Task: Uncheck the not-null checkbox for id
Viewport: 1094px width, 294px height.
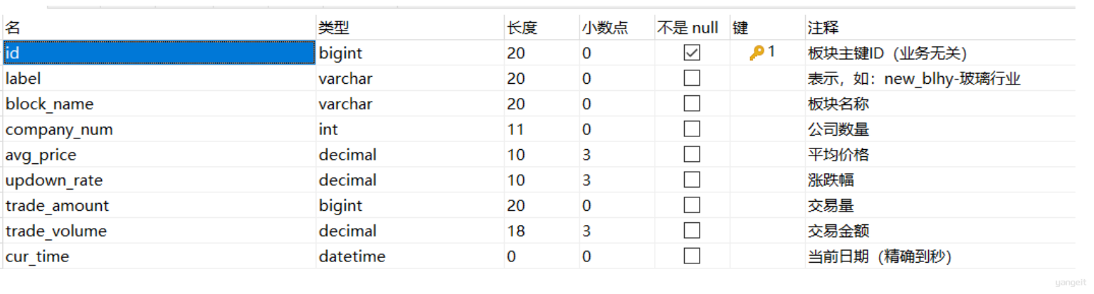Action: (692, 53)
